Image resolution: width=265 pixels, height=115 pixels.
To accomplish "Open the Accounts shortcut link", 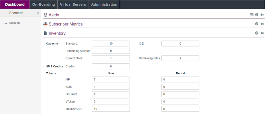I will [14, 23].
